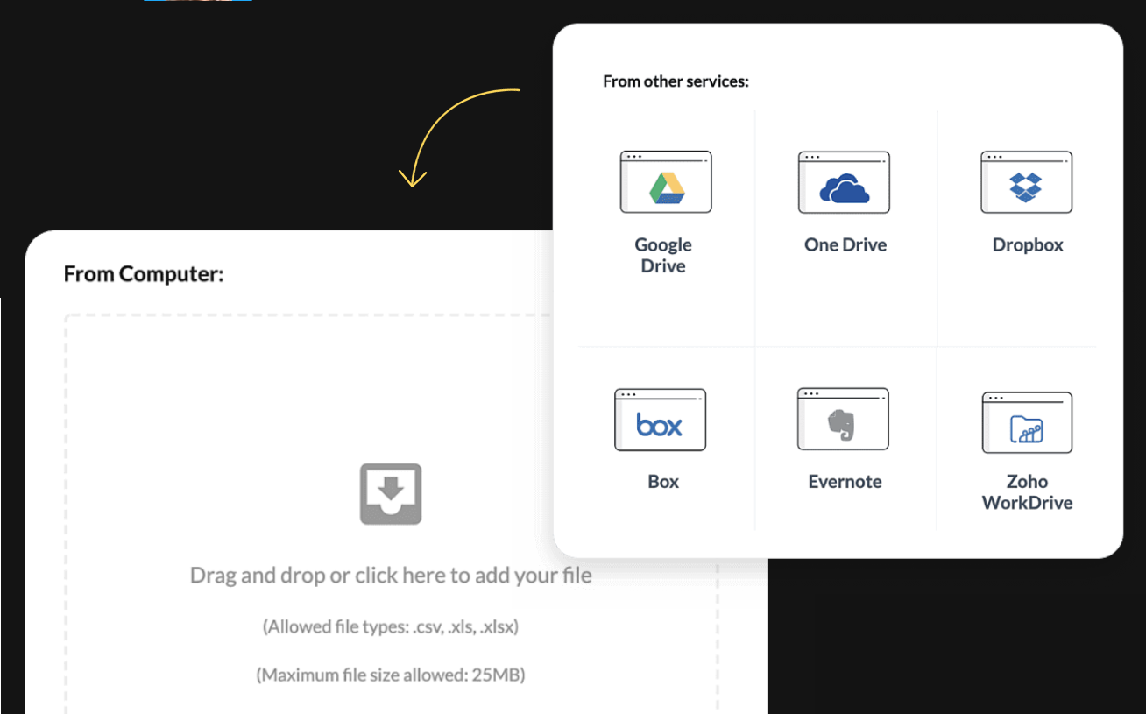Image resolution: width=1146 pixels, height=714 pixels.
Task: Click the Dropbox label
Action: point(1028,245)
